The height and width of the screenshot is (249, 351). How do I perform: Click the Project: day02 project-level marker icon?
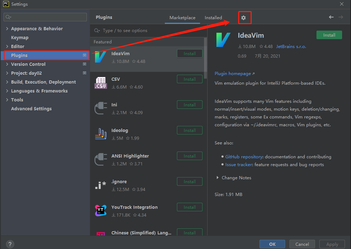pyautogui.click(x=84, y=73)
